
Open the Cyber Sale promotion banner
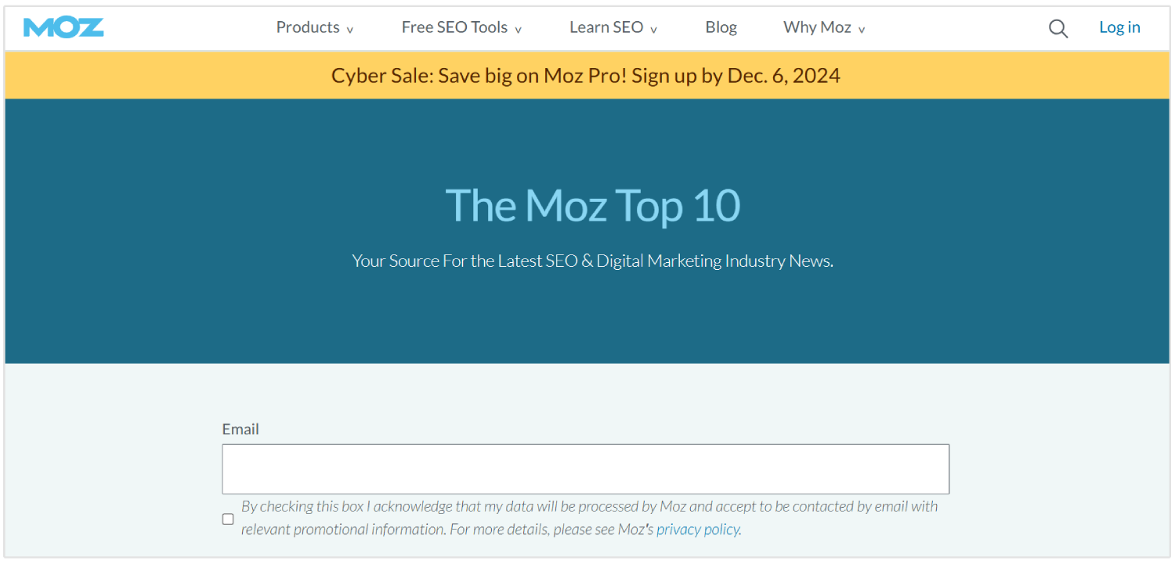(x=586, y=76)
